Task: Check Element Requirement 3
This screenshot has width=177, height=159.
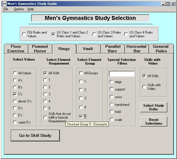Action: pos(45,94)
